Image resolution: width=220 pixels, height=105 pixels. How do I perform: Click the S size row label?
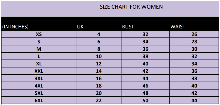[39, 42]
